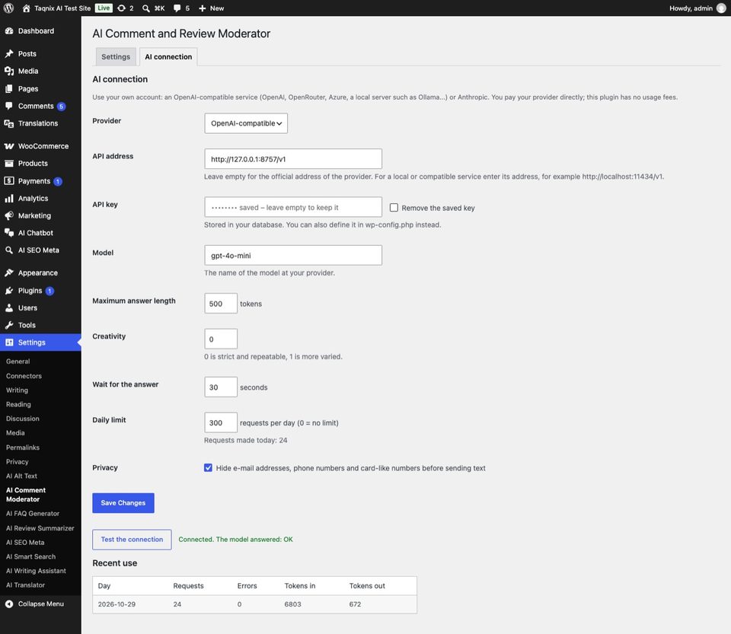Click the Collapse Menu arrow icon

pyautogui.click(x=9, y=604)
